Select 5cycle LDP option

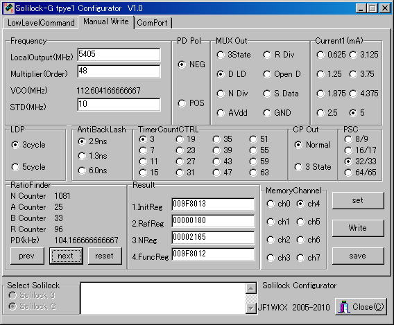[x=28, y=167]
